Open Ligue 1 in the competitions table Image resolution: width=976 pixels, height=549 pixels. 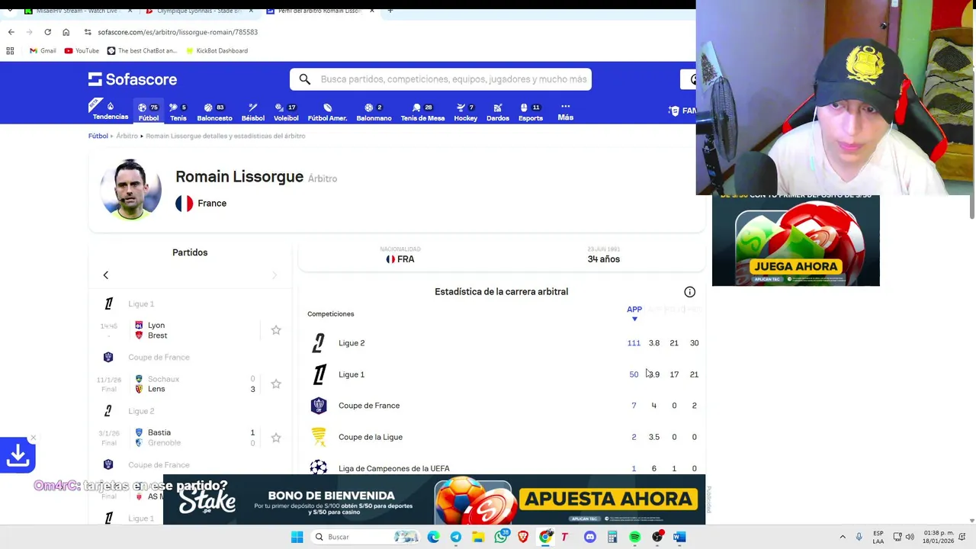(502, 374)
